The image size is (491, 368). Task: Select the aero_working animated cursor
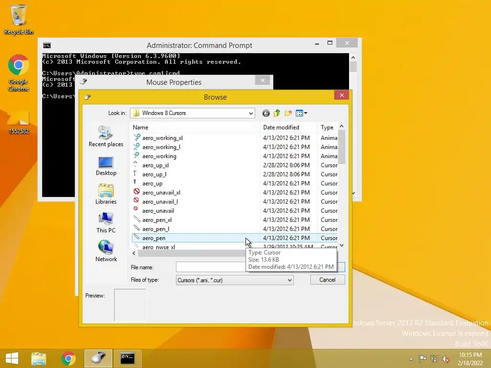pos(159,156)
